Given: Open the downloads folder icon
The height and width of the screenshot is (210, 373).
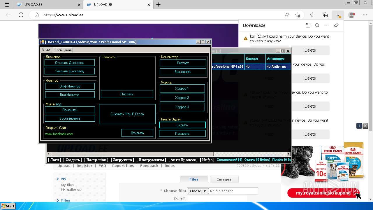Looking at the screenshot, I should [308, 25].
